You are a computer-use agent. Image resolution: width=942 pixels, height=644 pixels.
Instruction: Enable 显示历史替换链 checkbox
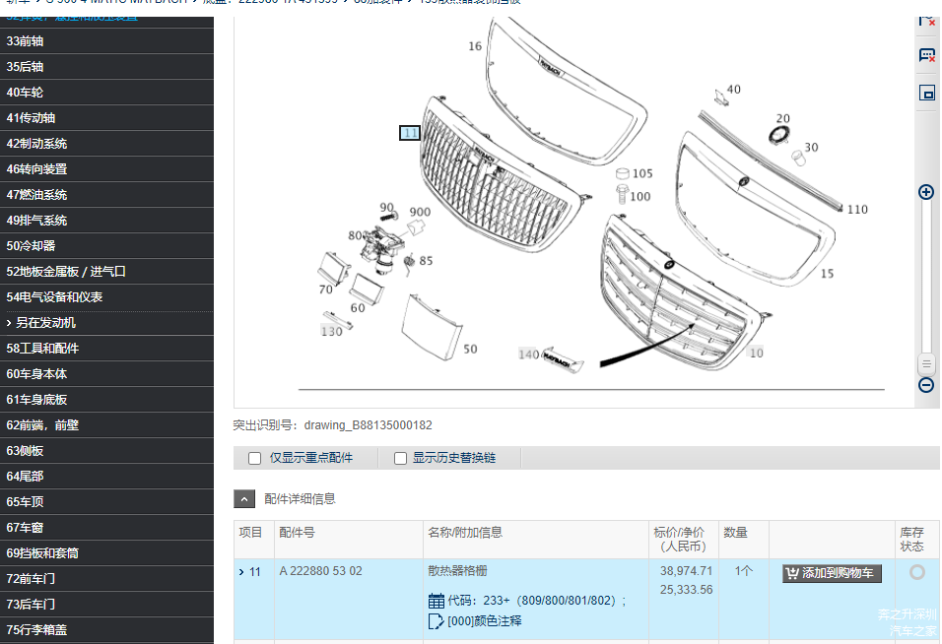tap(399, 458)
